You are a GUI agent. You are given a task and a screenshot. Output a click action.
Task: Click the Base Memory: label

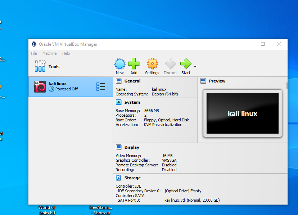(128, 111)
